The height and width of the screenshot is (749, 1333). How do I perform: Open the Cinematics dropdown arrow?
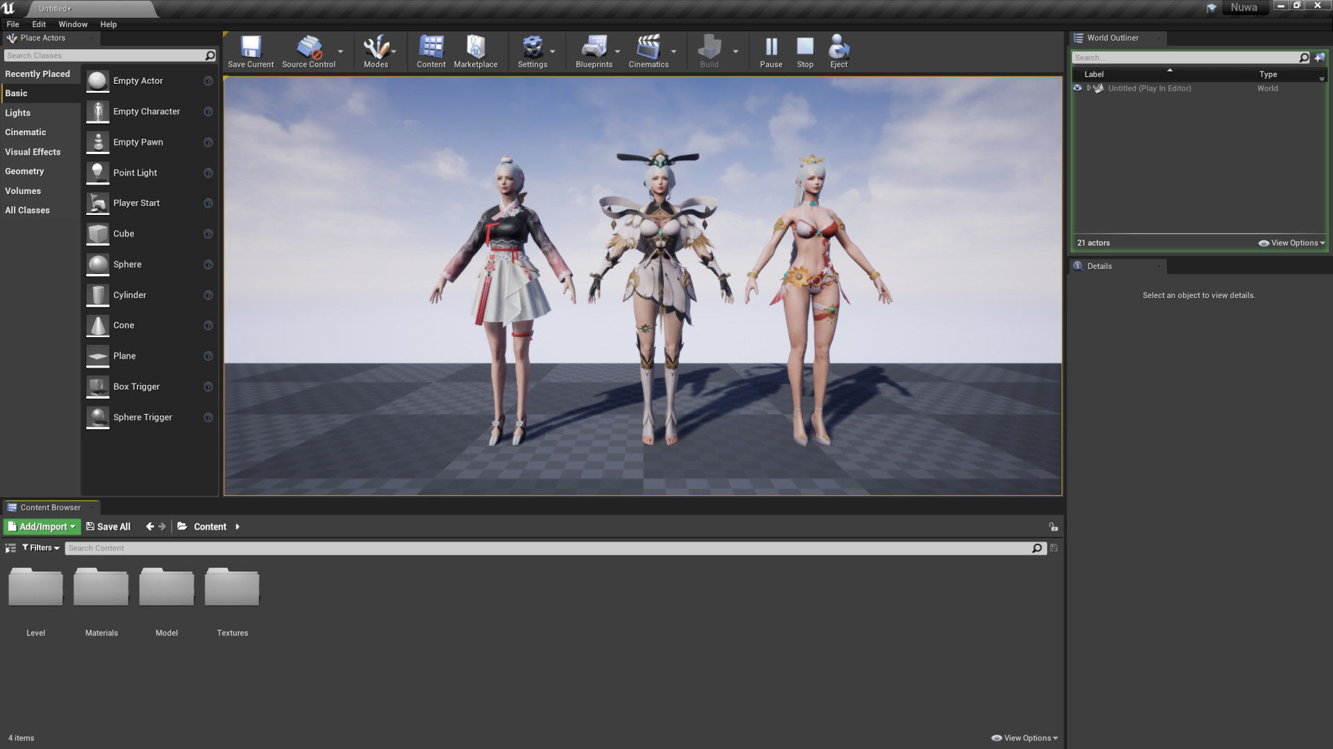point(673,51)
